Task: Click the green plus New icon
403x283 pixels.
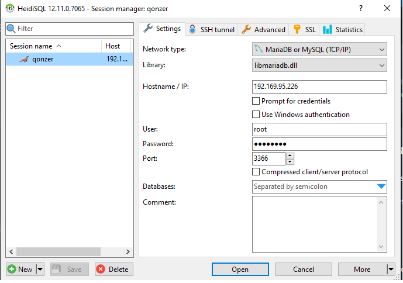Action: tap(12, 270)
